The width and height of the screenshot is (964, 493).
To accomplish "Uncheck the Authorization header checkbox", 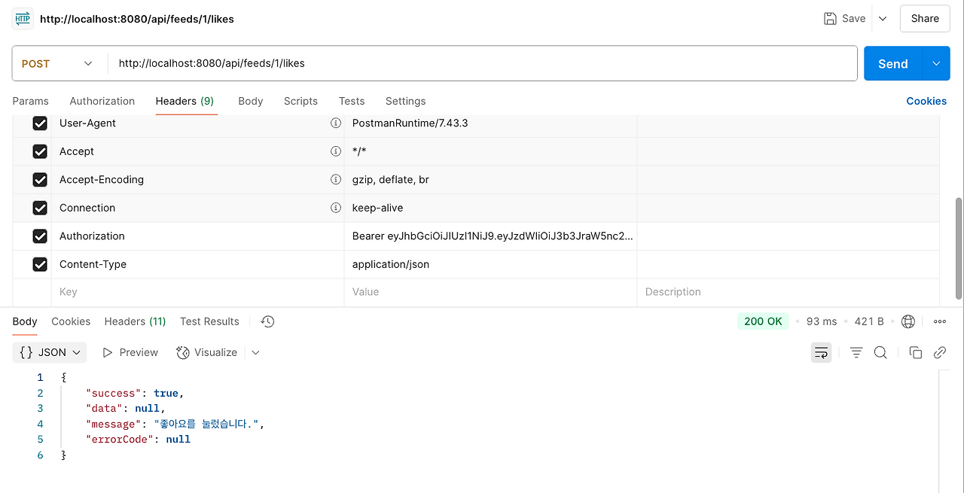I will pos(40,236).
